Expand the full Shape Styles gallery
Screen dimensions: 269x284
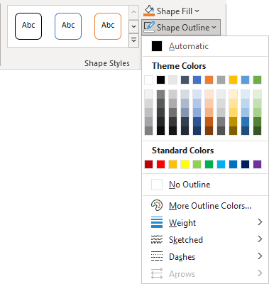point(133,40)
